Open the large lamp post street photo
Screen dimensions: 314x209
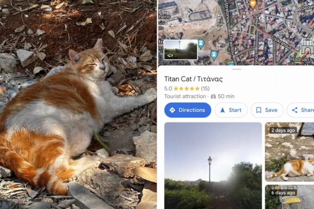tap(213, 166)
